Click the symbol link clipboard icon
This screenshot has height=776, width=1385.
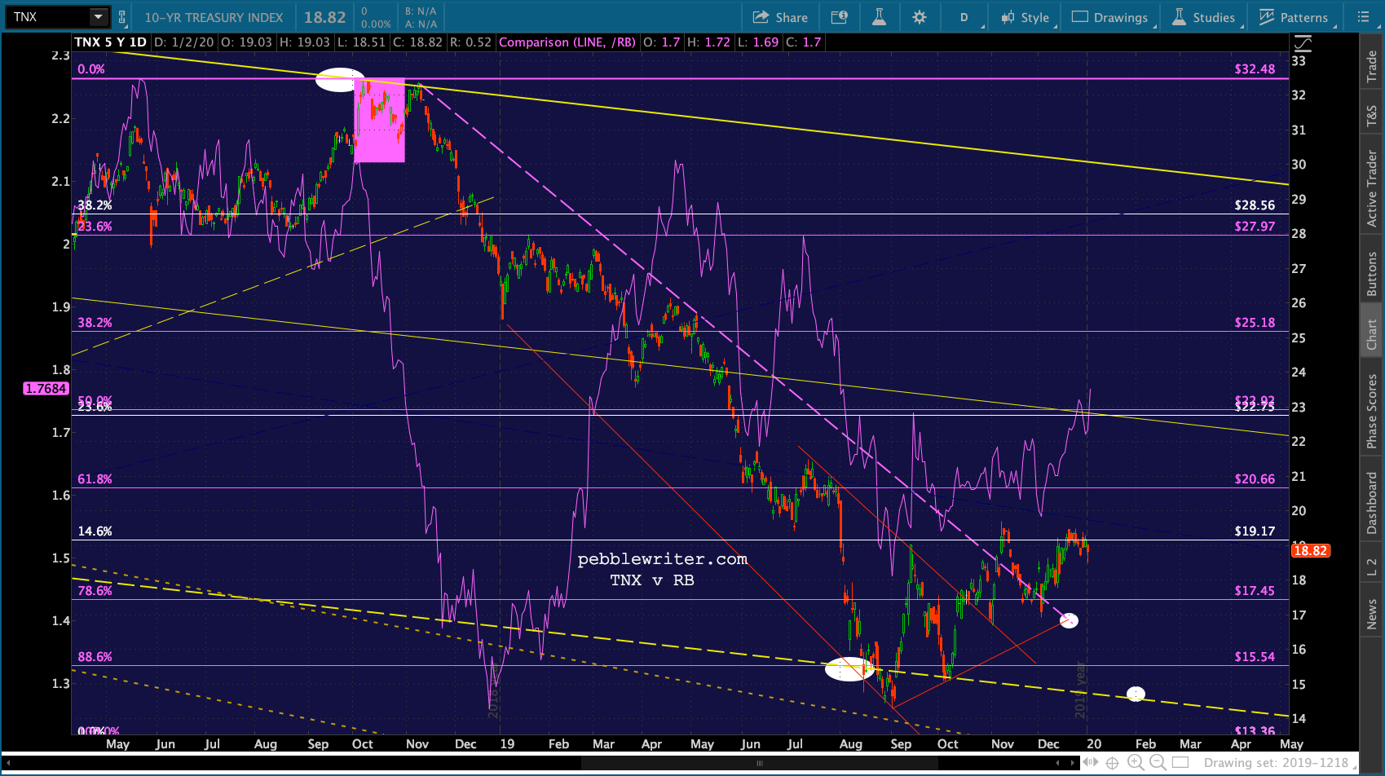(121, 17)
